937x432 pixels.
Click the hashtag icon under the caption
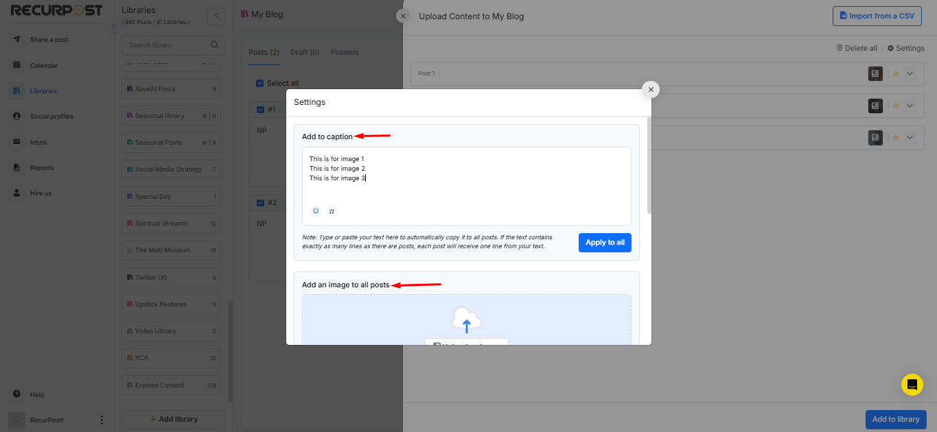click(x=332, y=211)
